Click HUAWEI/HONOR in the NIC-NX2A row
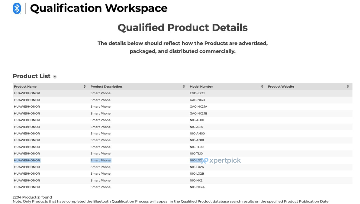Screen dimensions: 360x204 tap(27, 187)
